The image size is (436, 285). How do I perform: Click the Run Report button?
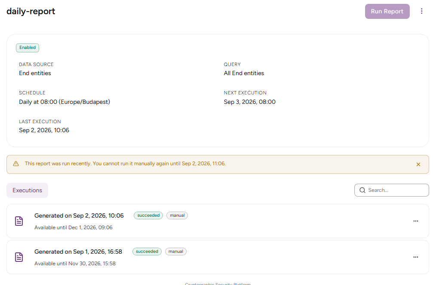pos(387,12)
